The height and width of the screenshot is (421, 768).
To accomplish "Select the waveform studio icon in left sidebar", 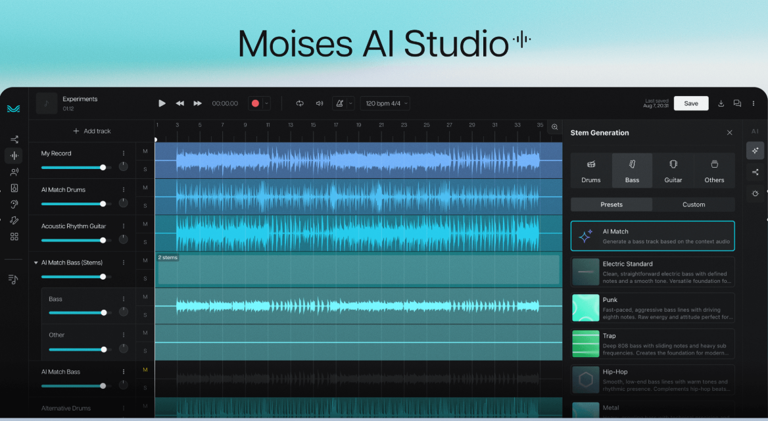I will point(14,156).
